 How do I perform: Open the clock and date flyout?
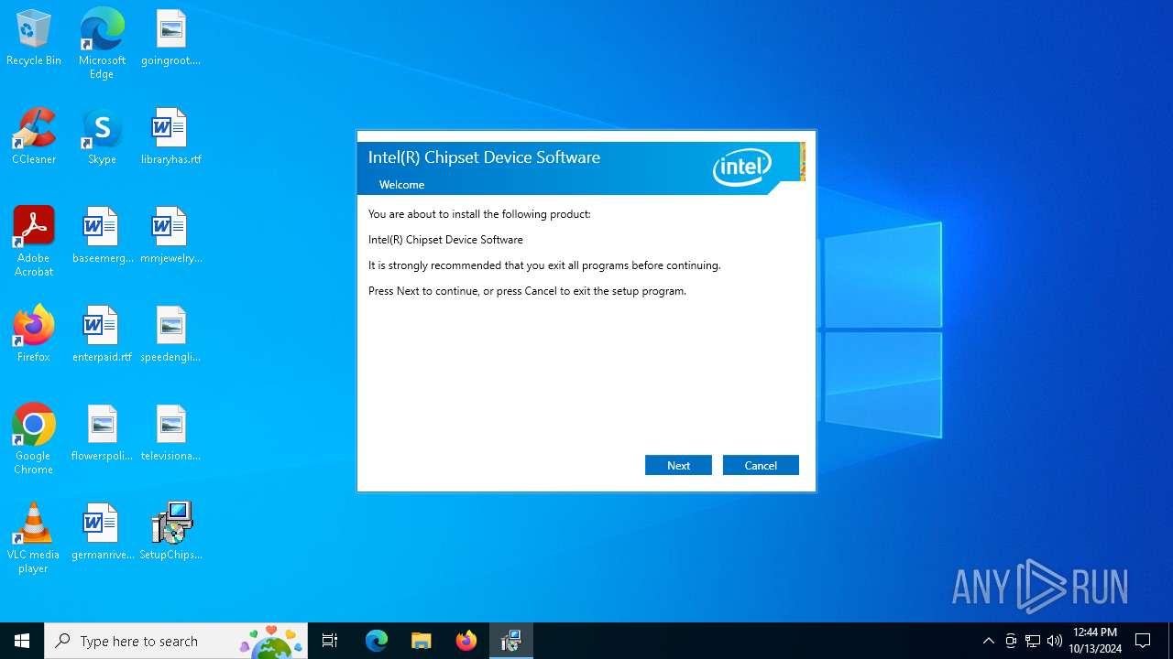click(1094, 641)
